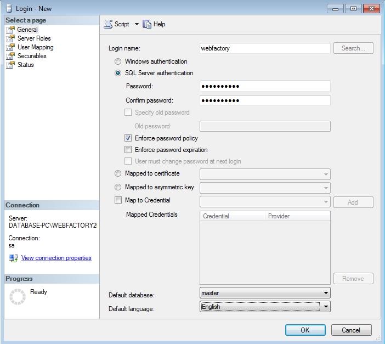Click the Script toolbar icon
The image size is (385, 344).
point(108,24)
